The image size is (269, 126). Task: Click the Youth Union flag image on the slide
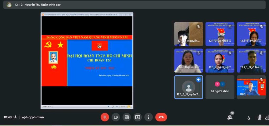click(100, 46)
